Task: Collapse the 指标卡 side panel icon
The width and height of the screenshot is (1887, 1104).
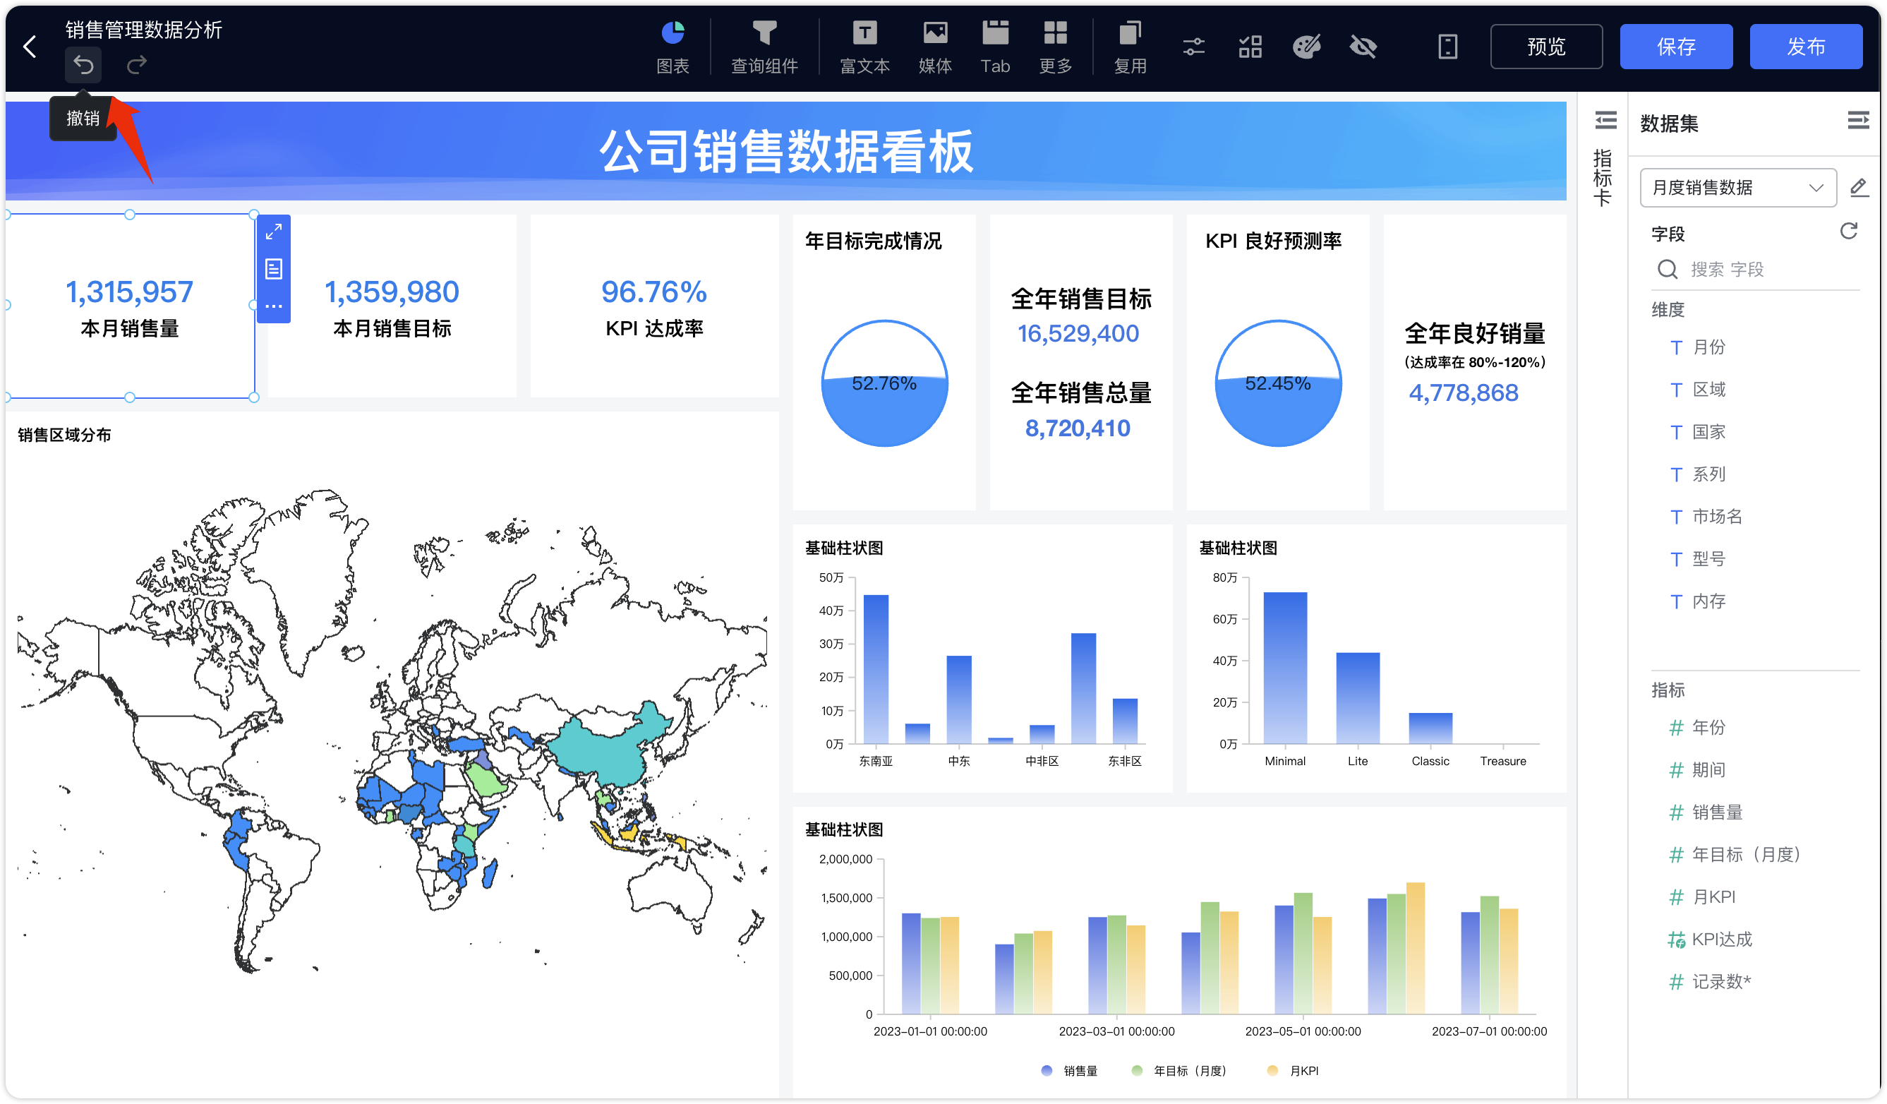Action: tap(1605, 121)
